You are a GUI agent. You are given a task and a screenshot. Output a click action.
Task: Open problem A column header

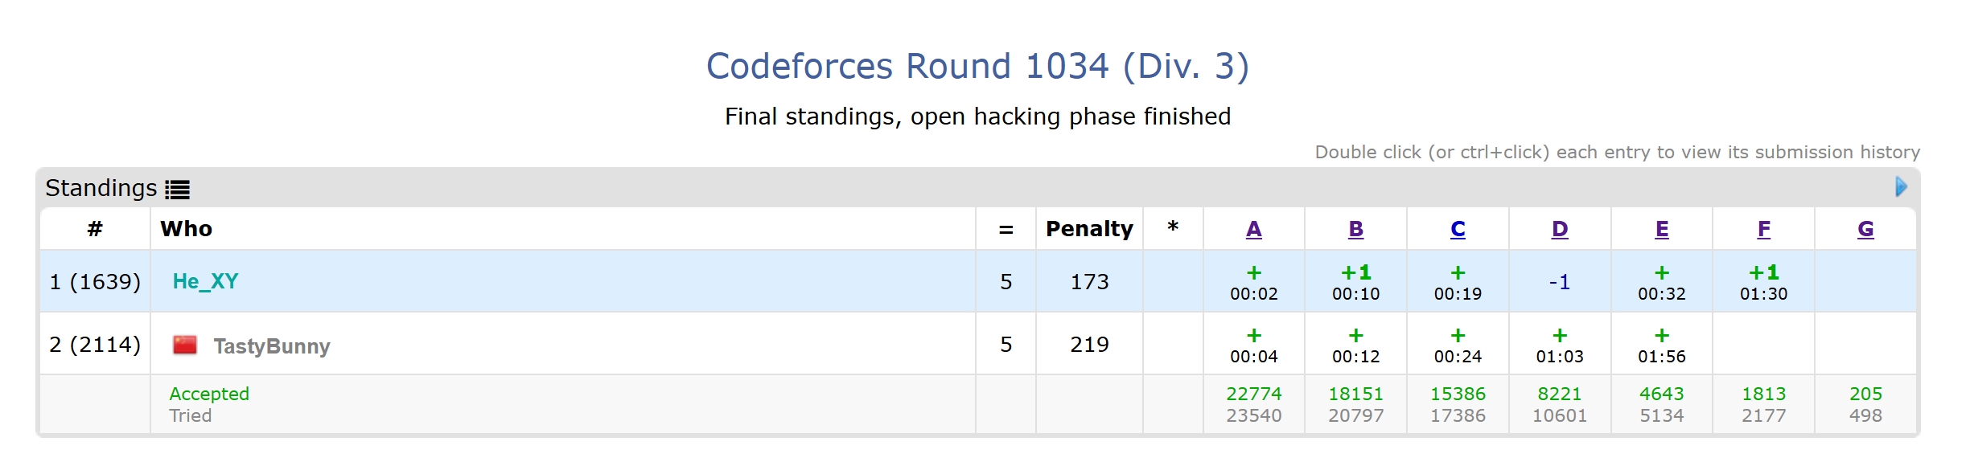pyautogui.click(x=1253, y=229)
